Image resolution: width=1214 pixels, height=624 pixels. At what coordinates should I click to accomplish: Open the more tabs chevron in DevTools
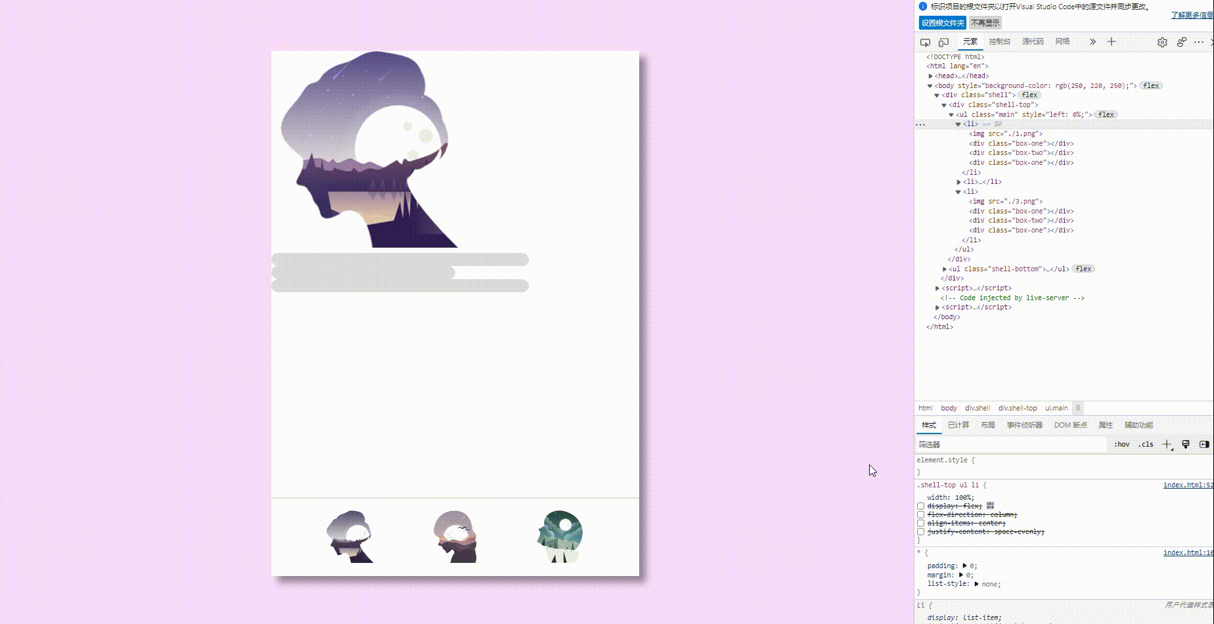point(1092,42)
